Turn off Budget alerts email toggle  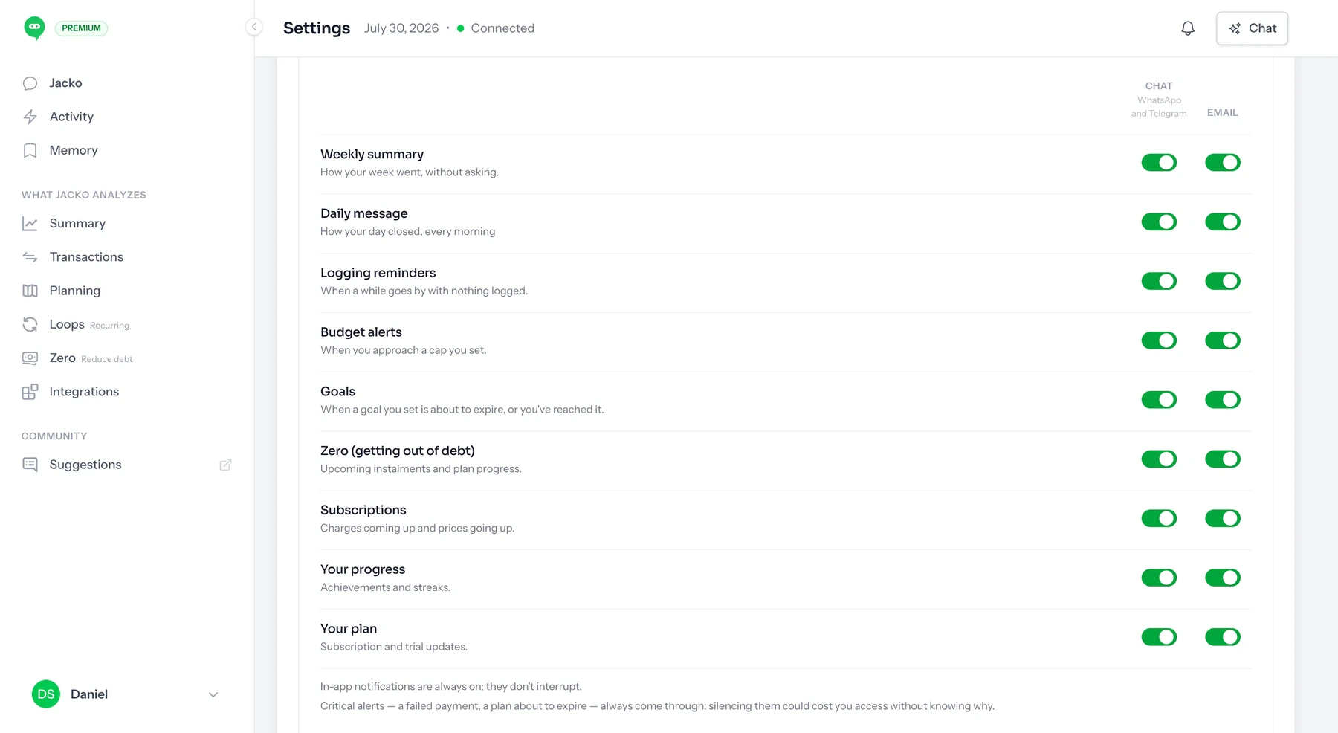click(1223, 340)
